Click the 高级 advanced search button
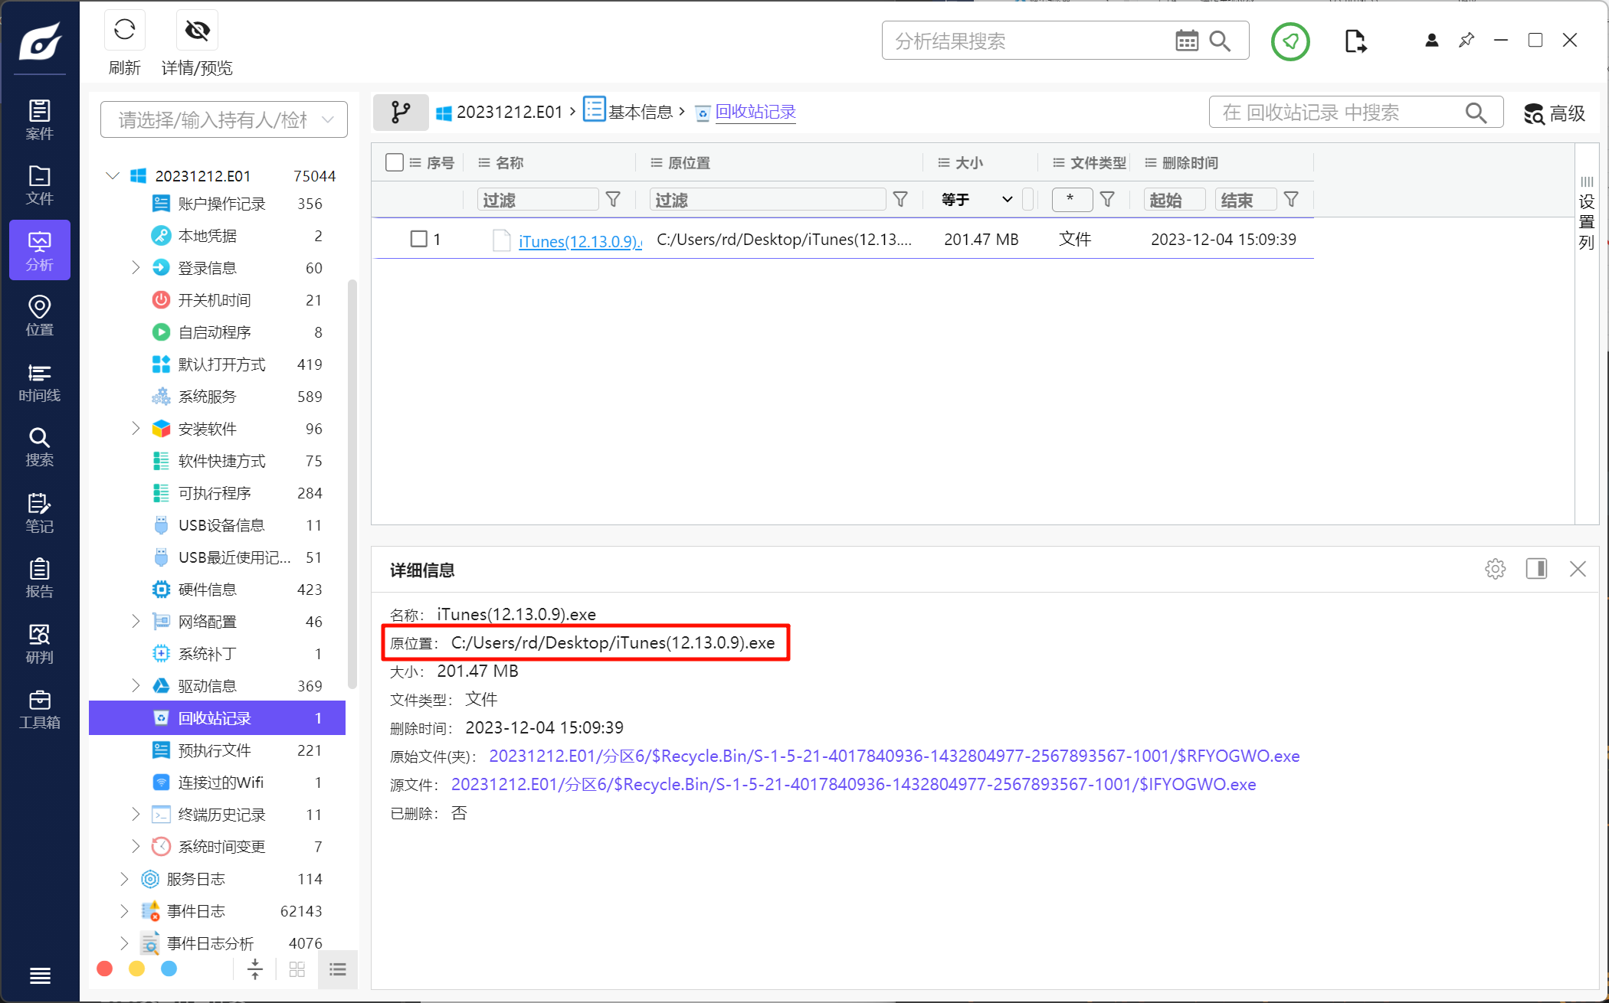Viewport: 1609px width, 1003px height. pyautogui.click(x=1554, y=113)
